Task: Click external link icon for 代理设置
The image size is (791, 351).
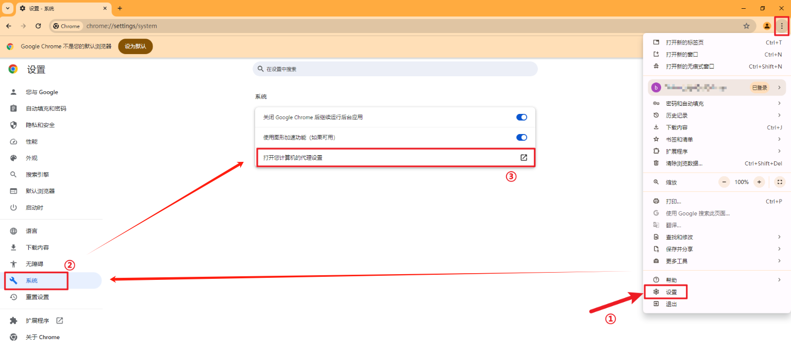Action: [524, 158]
